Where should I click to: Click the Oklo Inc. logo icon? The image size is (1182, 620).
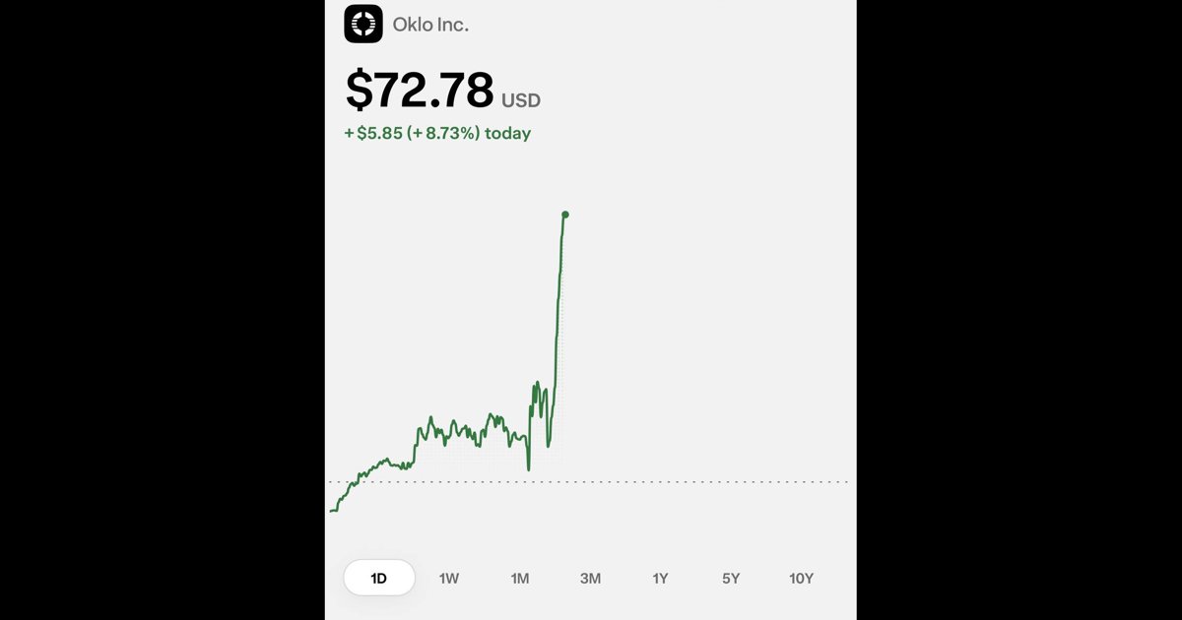(x=363, y=24)
